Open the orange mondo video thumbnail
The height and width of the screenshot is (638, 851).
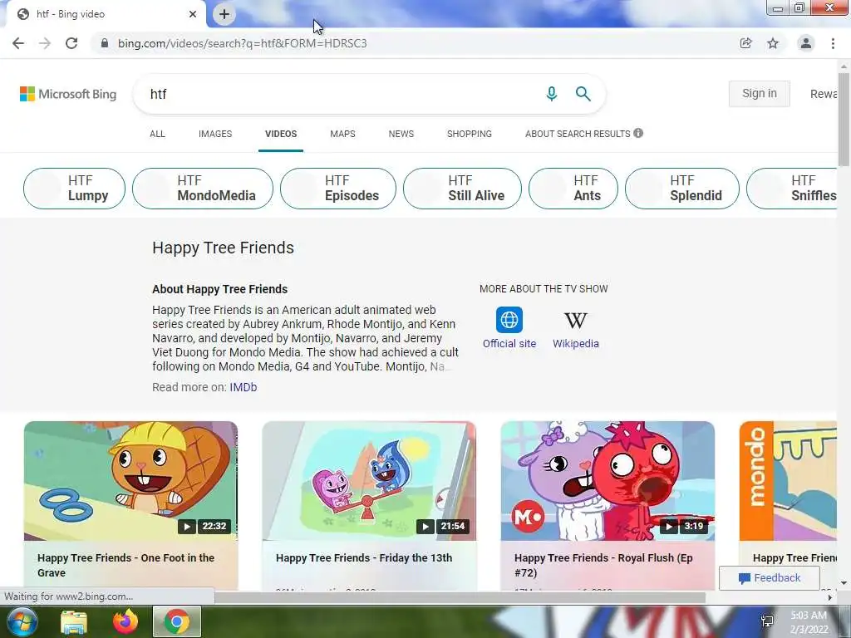click(788, 481)
